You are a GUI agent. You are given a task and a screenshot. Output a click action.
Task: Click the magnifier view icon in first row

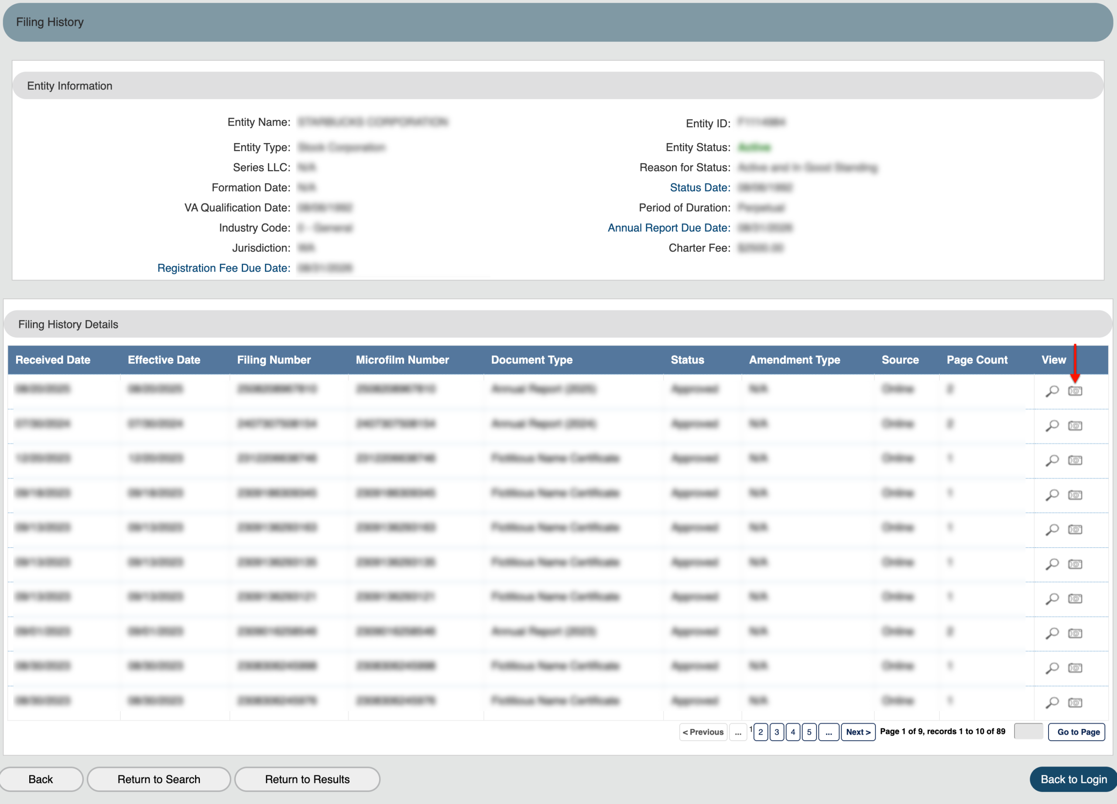[x=1052, y=391]
